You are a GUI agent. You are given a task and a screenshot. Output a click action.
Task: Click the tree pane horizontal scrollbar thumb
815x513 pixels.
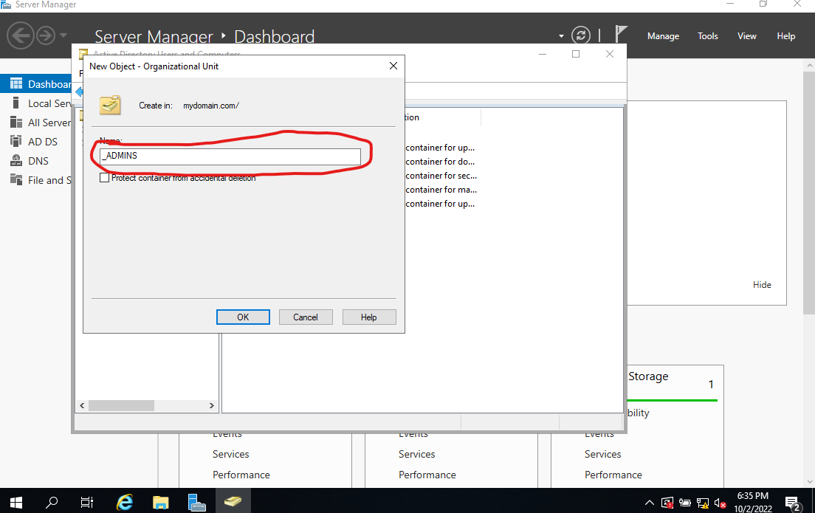coord(121,405)
